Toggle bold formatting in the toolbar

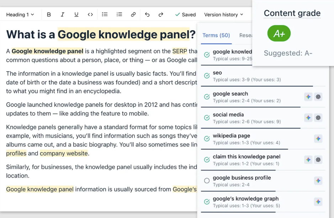(x=49, y=15)
